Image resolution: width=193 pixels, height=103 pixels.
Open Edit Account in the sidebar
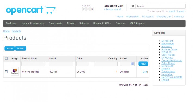click(x=168, y=44)
